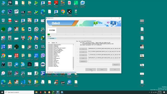Viewport: 167px width, 94px height.
Task: Select the Phoneboard PB desktop icon
Action: (x=10, y=4)
